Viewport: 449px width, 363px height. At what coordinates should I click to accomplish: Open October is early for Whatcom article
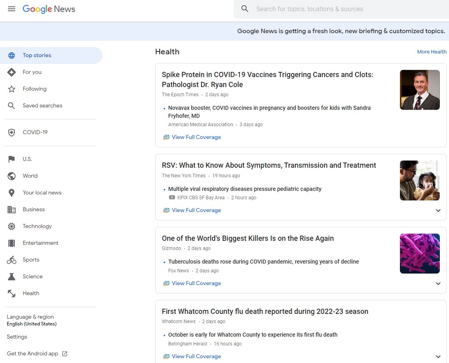pyautogui.click(x=253, y=335)
